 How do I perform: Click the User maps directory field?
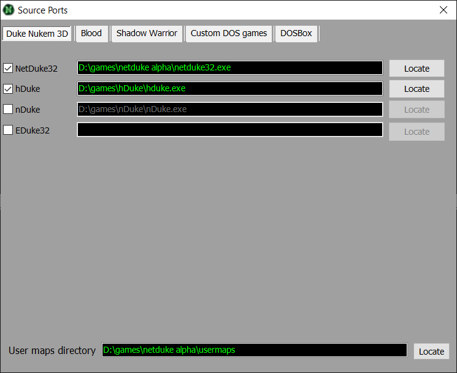[255, 350]
